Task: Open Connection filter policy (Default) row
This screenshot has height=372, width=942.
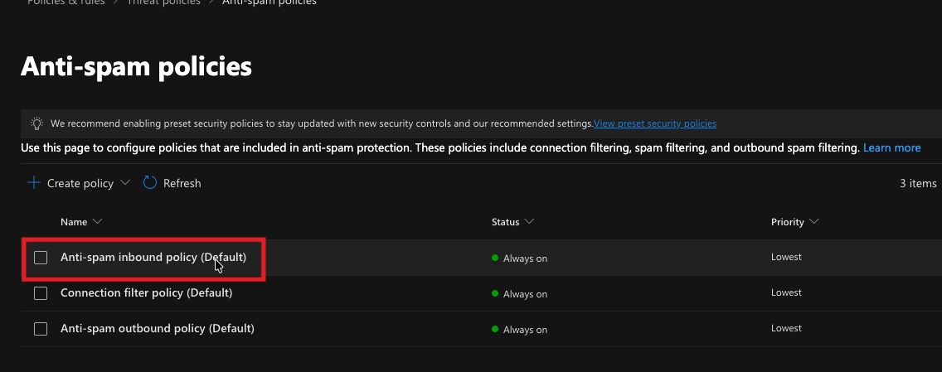Action: click(146, 293)
